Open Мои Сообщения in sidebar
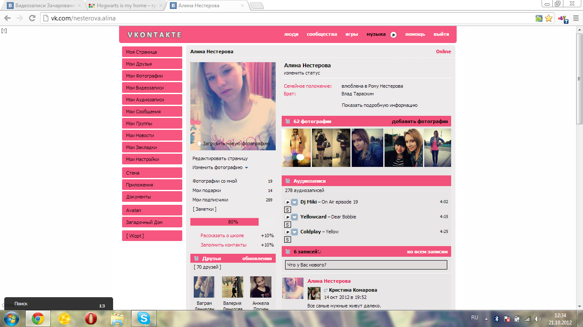The width and height of the screenshot is (583, 327). pyautogui.click(x=152, y=112)
